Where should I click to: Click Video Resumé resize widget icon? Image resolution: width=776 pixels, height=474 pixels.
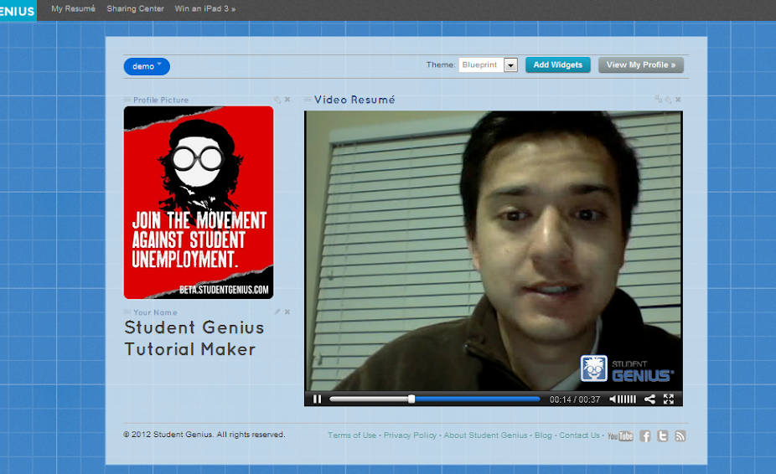coord(658,99)
